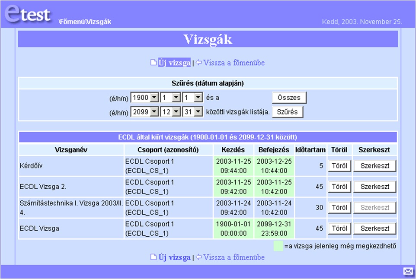Click the end cell 2099-12-31 23:59:00
The height and width of the screenshot is (279, 416).
point(274,228)
